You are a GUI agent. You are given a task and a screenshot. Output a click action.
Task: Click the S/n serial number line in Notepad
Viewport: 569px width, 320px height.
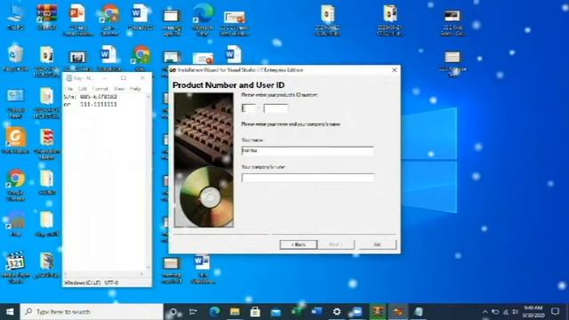91,97
